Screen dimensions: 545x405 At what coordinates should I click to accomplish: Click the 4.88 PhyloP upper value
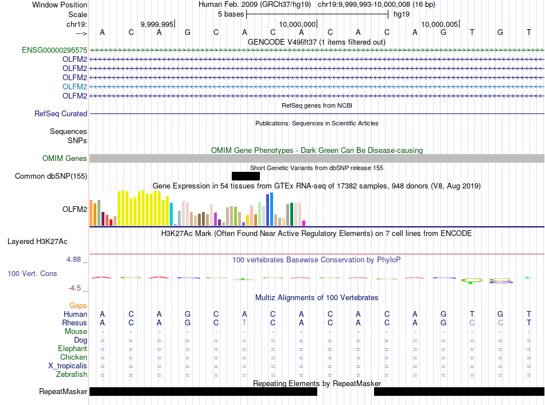[73, 259]
